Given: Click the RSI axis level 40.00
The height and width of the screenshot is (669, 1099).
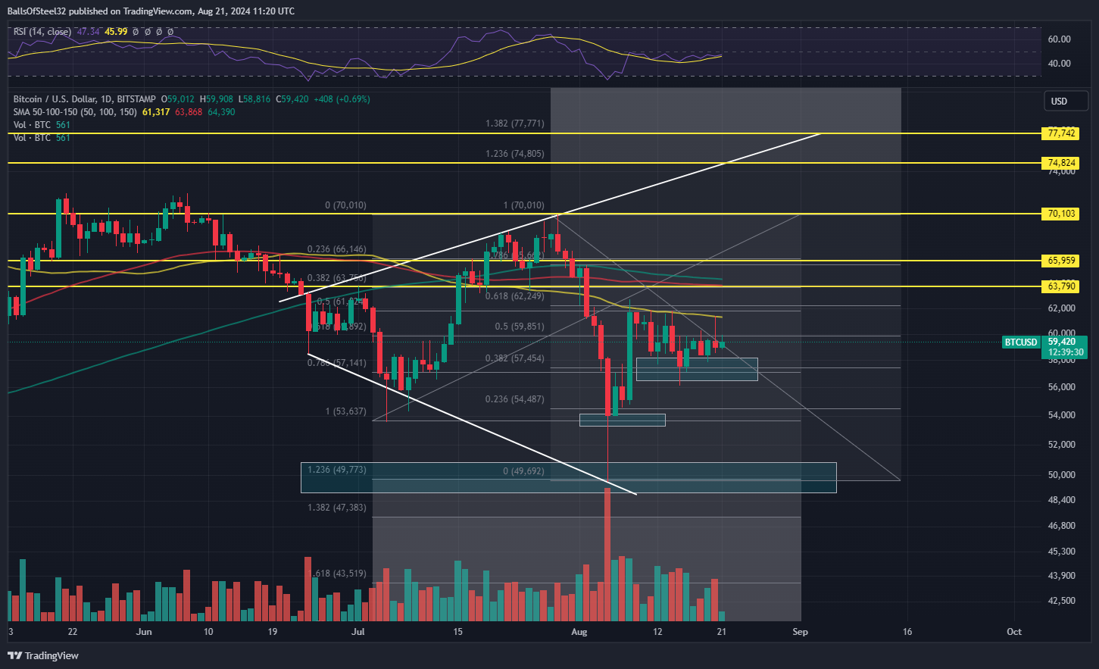Looking at the screenshot, I should click(x=1060, y=64).
